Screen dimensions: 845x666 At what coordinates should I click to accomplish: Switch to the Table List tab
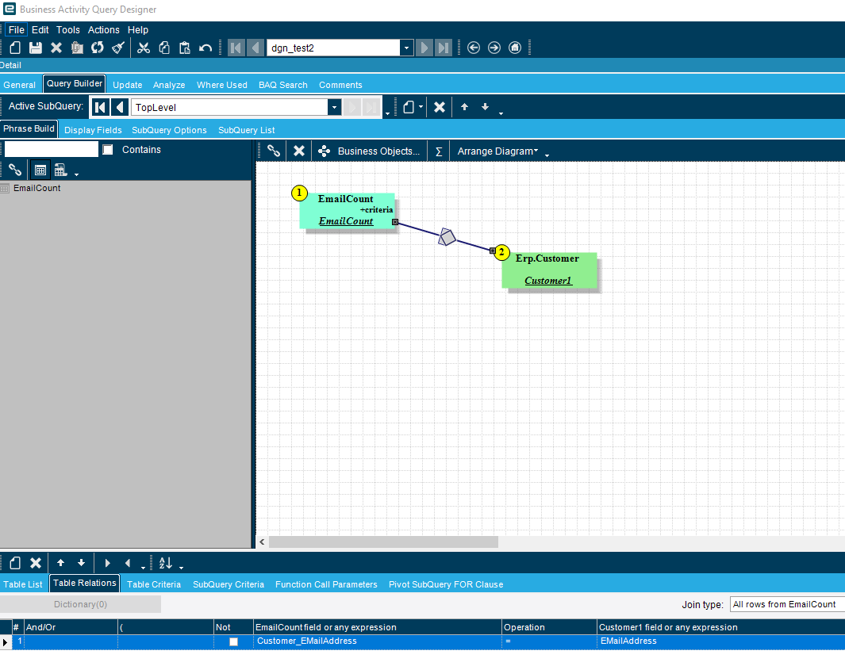click(23, 584)
